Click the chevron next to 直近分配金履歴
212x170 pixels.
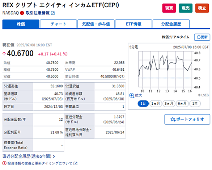pyautogui.click(x=54, y=156)
